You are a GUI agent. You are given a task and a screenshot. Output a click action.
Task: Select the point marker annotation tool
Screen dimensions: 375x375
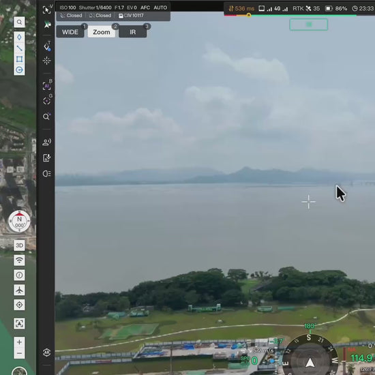19,37
